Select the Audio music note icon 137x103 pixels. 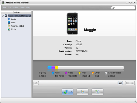coord(9,19)
